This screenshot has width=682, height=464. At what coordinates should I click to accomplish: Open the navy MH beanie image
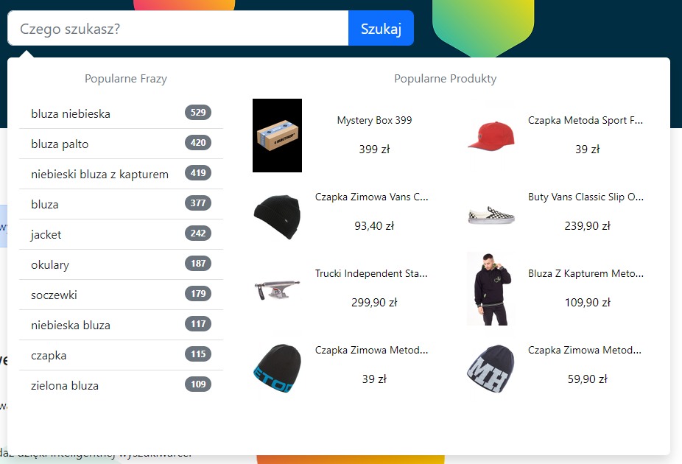point(491,368)
